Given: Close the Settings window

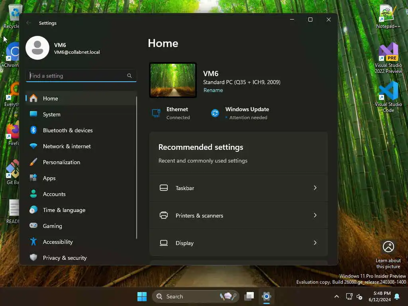Looking at the screenshot, I should (329, 20).
